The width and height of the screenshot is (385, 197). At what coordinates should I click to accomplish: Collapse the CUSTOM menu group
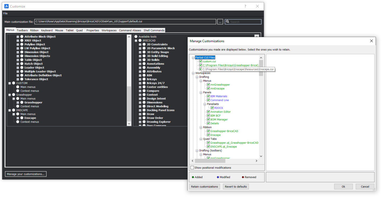pyautogui.click(x=10, y=83)
